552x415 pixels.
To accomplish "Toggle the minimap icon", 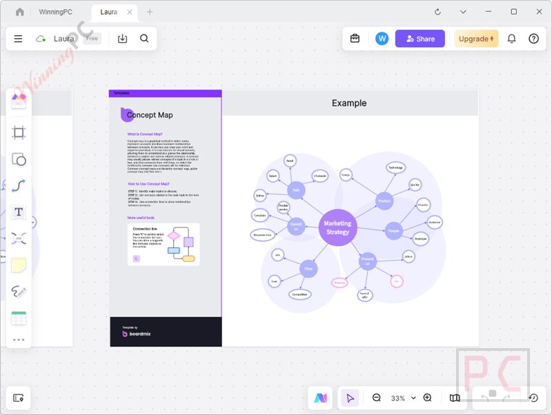I will (x=455, y=398).
